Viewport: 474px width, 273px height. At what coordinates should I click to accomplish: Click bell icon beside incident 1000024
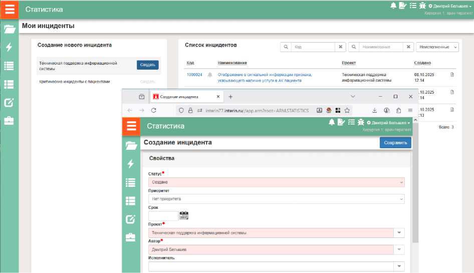(210, 75)
